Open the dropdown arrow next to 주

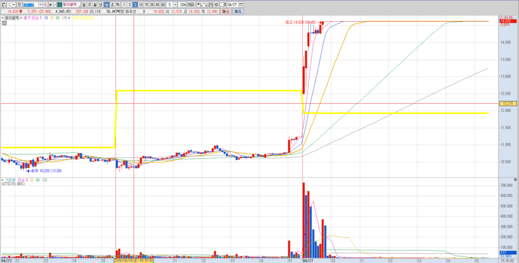click(14, 5)
